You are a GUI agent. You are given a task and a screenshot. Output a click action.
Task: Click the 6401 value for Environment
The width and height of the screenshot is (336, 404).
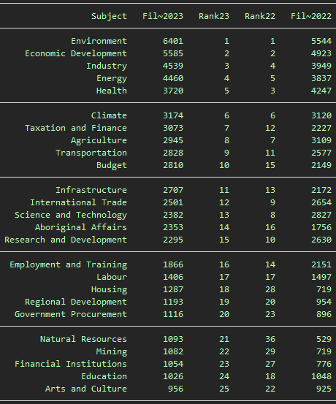click(173, 41)
